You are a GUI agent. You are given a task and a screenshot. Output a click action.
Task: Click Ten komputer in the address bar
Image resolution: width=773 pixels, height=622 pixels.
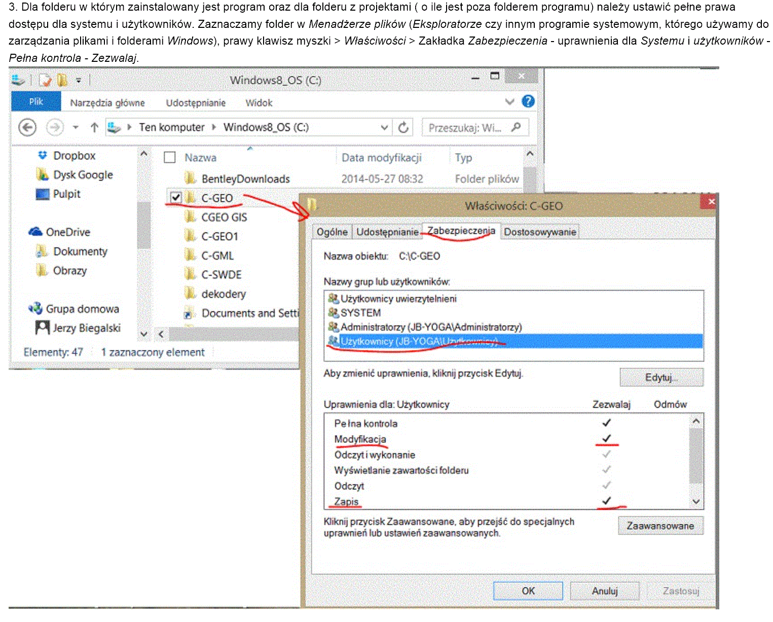click(172, 127)
